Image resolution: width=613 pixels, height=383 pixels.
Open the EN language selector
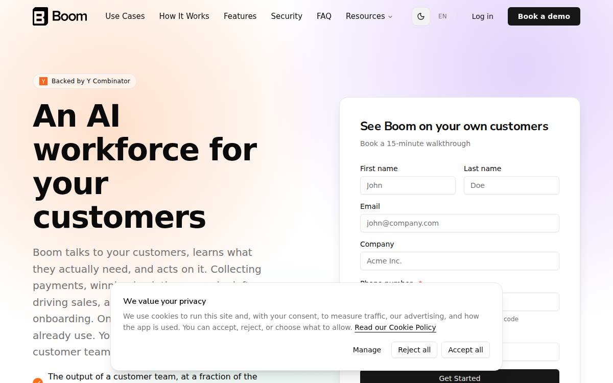tap(442, 16)
